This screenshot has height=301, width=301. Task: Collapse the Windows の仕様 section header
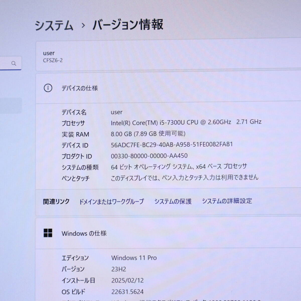(x=168, y=233)
